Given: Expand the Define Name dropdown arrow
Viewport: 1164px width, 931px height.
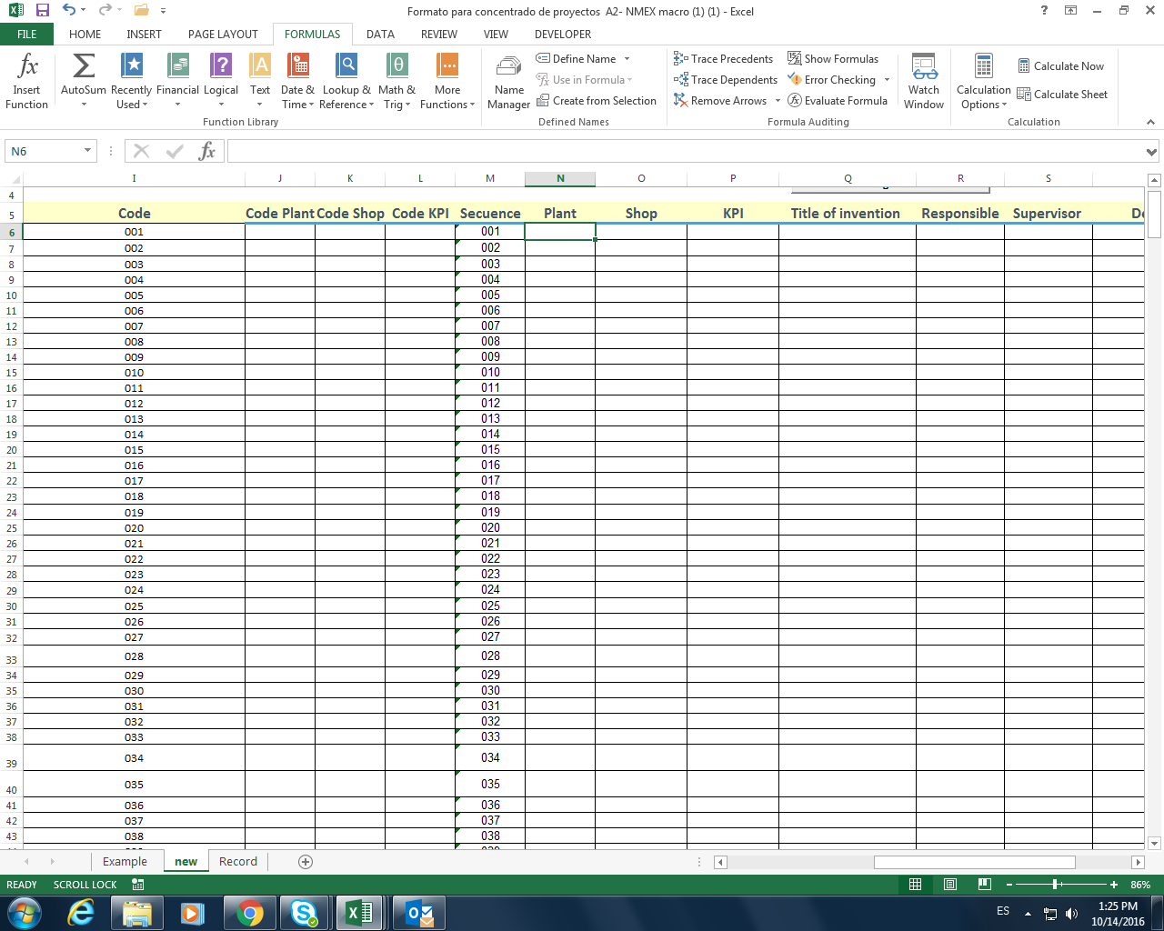Looking at the screenshot, I should click(627, 59).
